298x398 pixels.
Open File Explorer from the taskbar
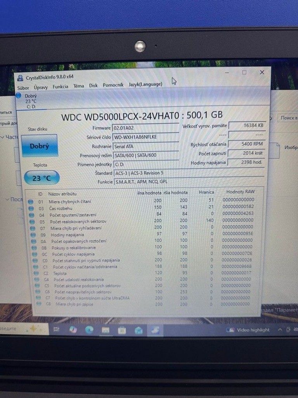tap(106, 330)
